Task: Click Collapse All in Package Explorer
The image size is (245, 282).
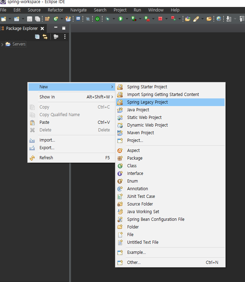Action: pyautogui.click(x=37, y=37)
